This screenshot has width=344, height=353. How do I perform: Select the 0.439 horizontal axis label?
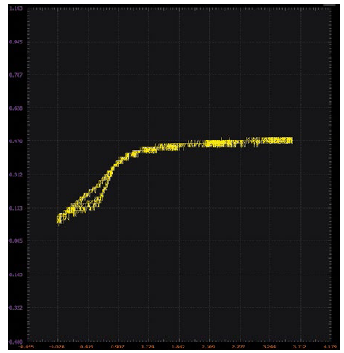point(88,347)
